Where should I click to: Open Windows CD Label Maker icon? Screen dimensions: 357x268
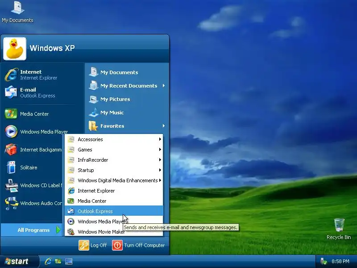12,185
